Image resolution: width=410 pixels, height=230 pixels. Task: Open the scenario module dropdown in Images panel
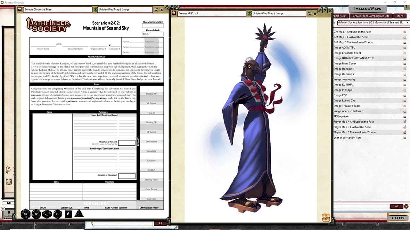[407, 22]
